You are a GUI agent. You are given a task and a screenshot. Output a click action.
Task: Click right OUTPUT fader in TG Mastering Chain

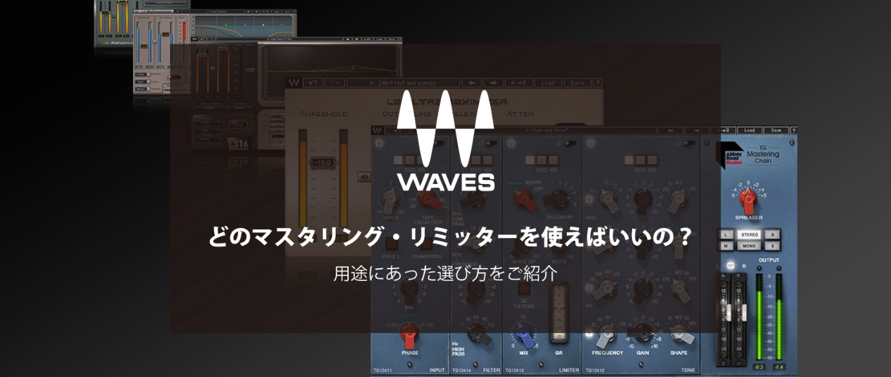click(743, 312)
